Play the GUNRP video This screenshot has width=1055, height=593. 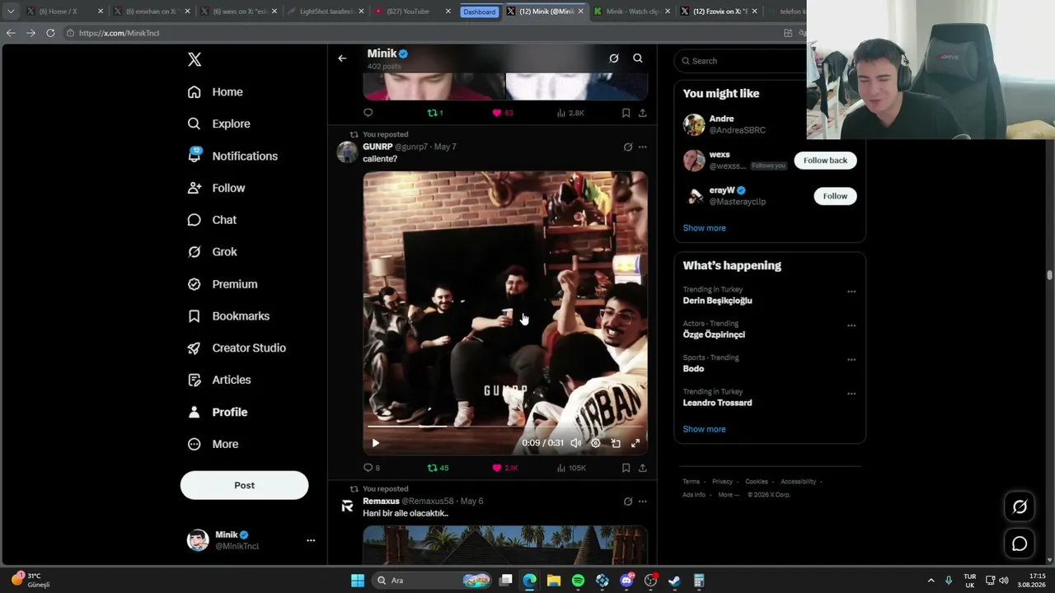pyautogui.click(x=375, y=443)
